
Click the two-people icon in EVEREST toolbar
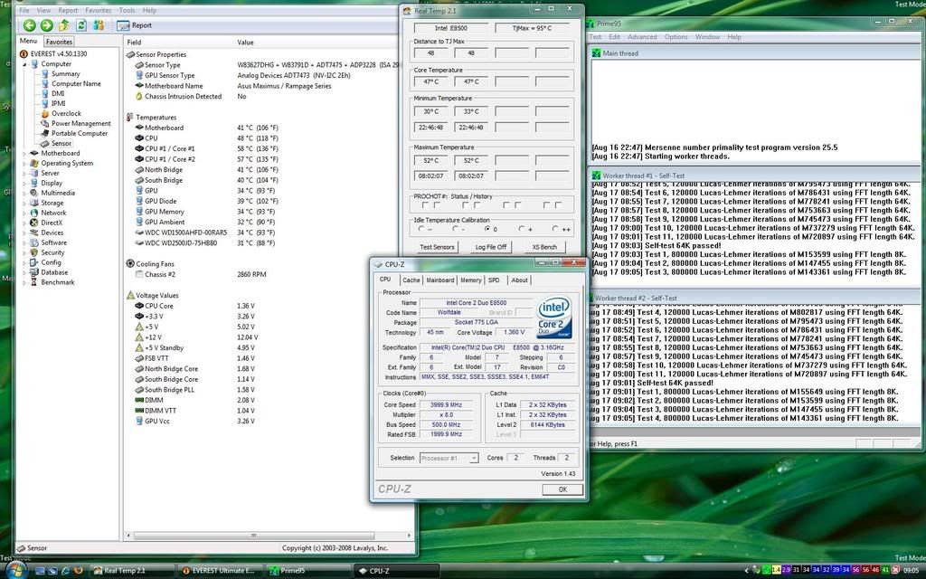(99, 25)
